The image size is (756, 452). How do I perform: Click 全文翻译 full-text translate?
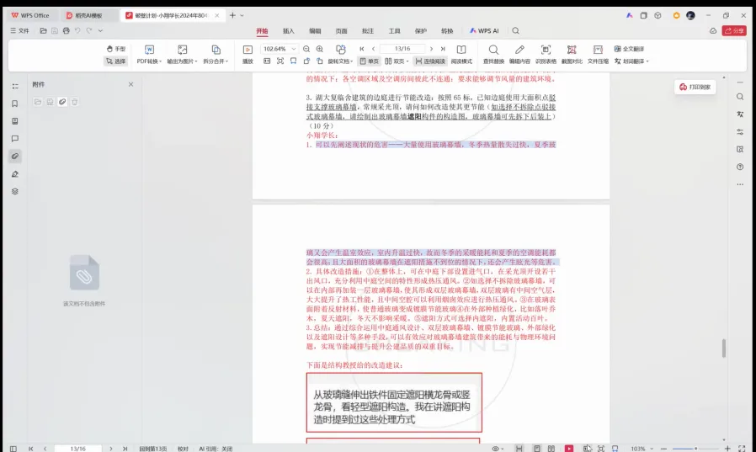(x=629, y=49)
